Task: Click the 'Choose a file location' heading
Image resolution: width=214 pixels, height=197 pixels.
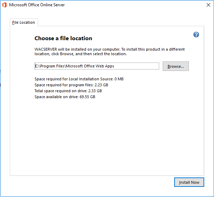Action: (x=63, y=38)
